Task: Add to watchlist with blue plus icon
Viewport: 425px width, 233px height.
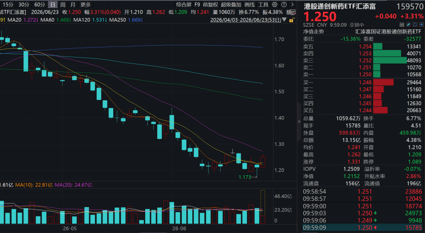Action: [x=421, y=25]
